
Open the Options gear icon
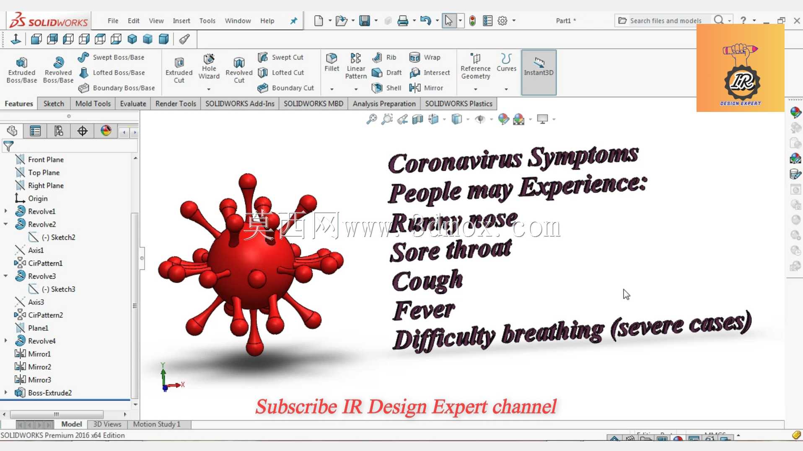(502, 21)
